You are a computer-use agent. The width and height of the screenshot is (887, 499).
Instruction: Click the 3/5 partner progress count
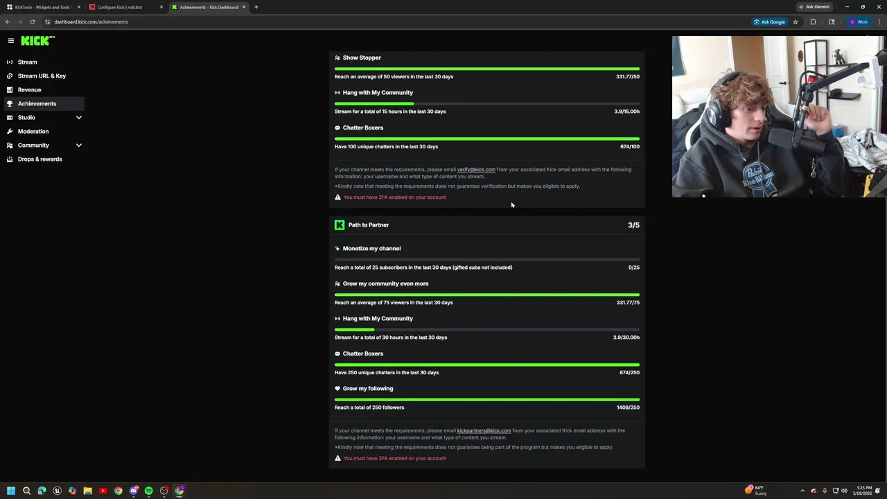click(x=633, y=225)
